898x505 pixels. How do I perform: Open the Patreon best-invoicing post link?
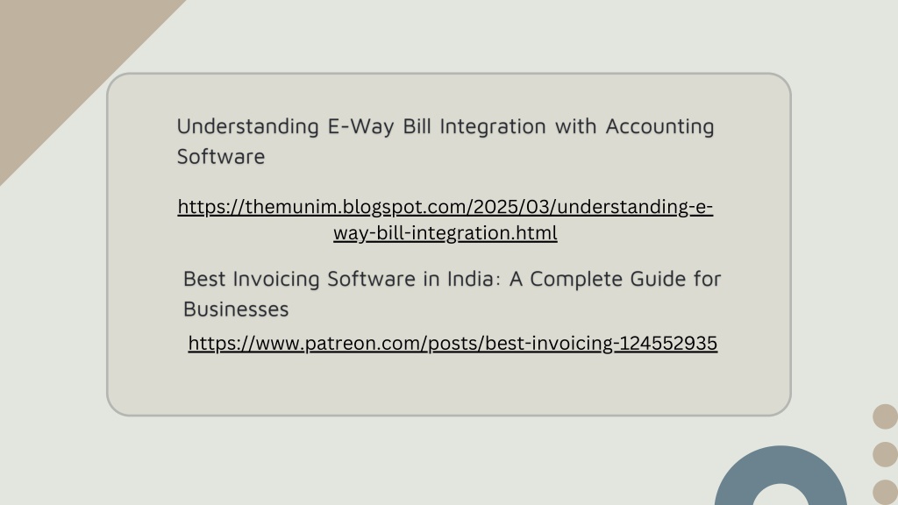click(453, 343)
